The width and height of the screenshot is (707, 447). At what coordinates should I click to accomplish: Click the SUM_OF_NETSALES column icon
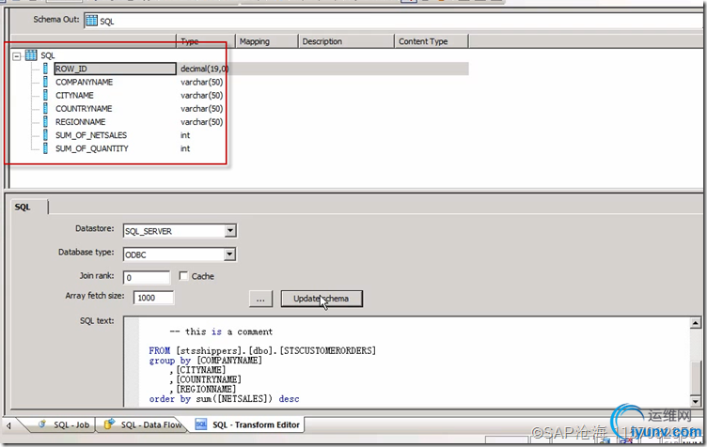[45, 135]
